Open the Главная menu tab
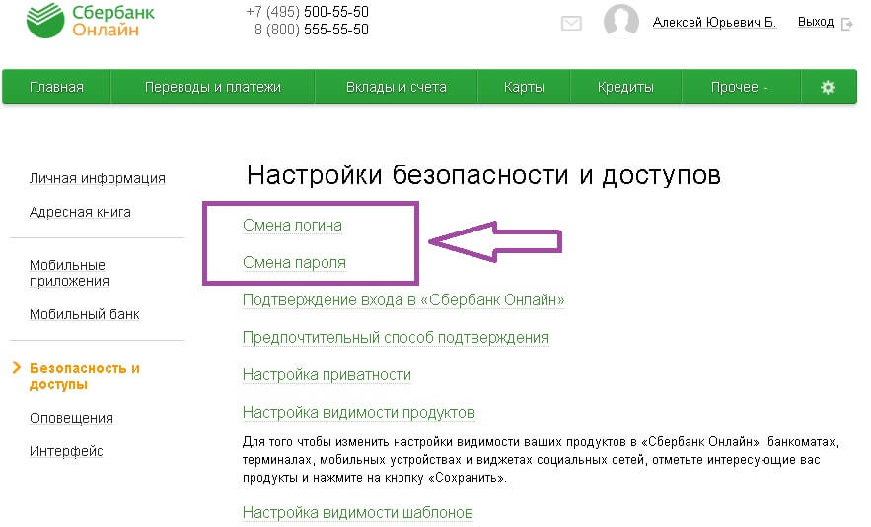Image resolution: width=871 pixels, height=527 pixels. 56,87
